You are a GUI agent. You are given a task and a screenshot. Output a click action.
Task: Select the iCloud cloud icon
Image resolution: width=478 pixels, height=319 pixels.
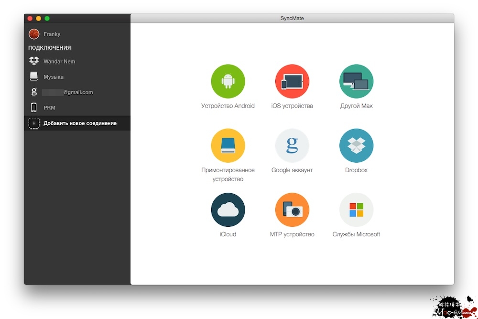tap(228, 210)
